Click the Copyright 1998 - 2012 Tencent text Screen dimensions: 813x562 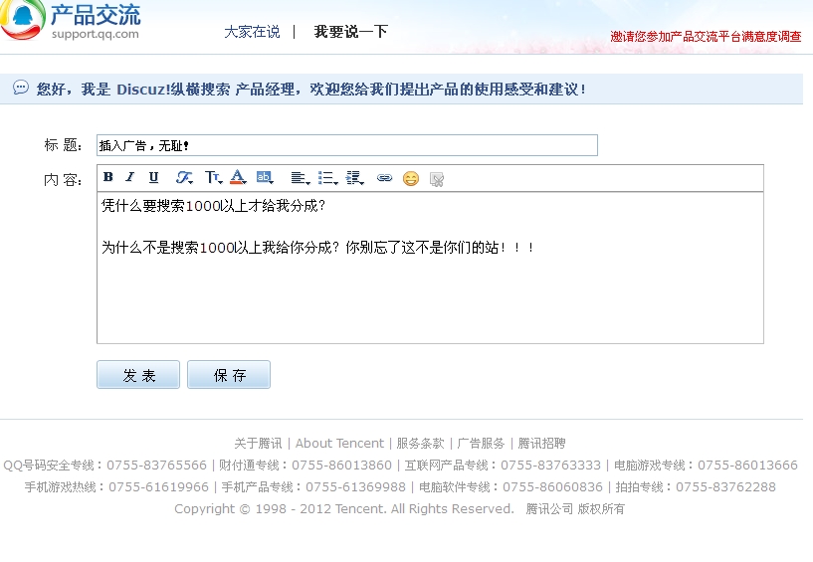click(x=344, y=508)
